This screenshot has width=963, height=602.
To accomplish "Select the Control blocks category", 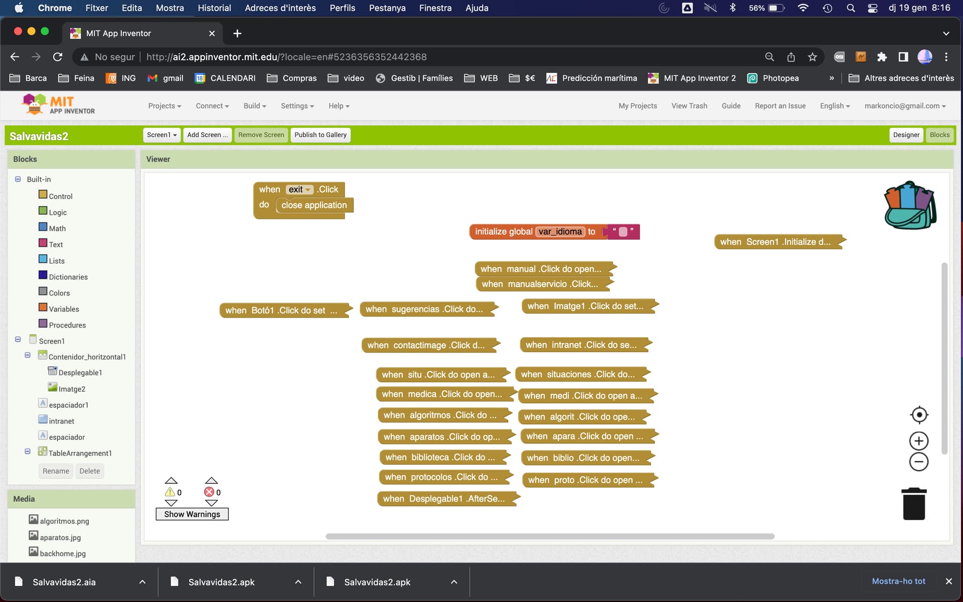I will point(60,196).
